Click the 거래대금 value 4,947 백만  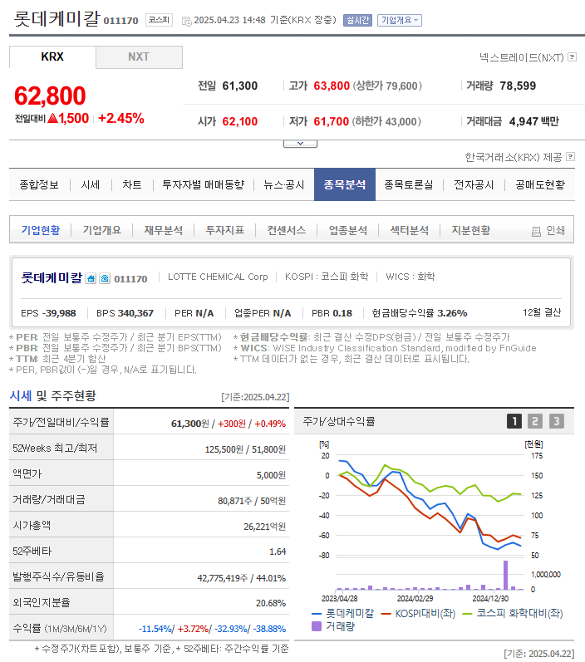click(x=533, y=121)
